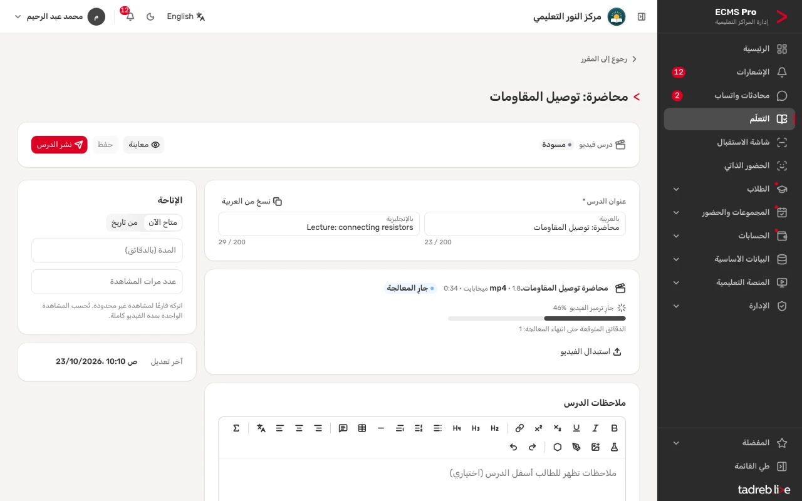The height and width of the screenshot is (501, 802).
Task: Set heading level H3 in notes
Action: click(476, 428)
